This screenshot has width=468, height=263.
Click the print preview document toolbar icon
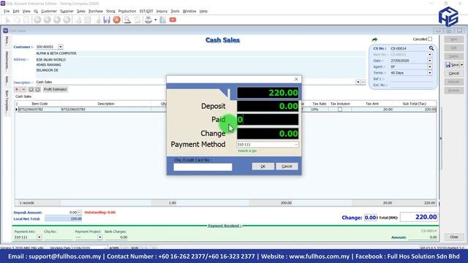click(x=162, y=20)
